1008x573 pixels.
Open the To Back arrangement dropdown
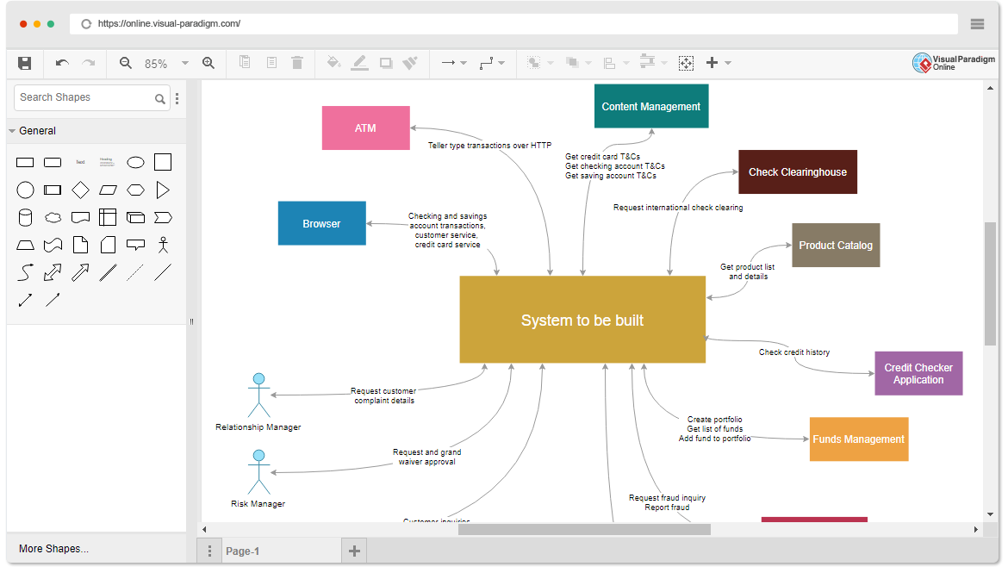[578, 63]
